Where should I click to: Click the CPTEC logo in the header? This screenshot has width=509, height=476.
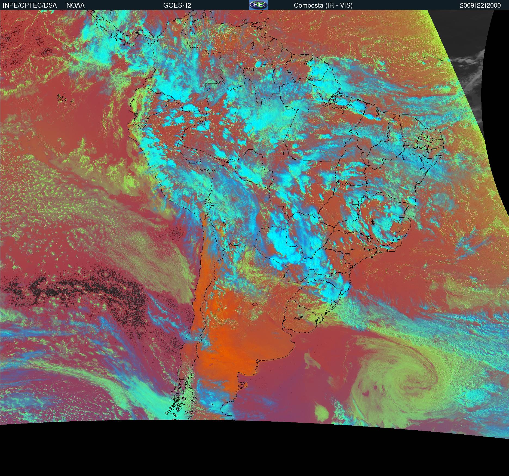(259, 5)
